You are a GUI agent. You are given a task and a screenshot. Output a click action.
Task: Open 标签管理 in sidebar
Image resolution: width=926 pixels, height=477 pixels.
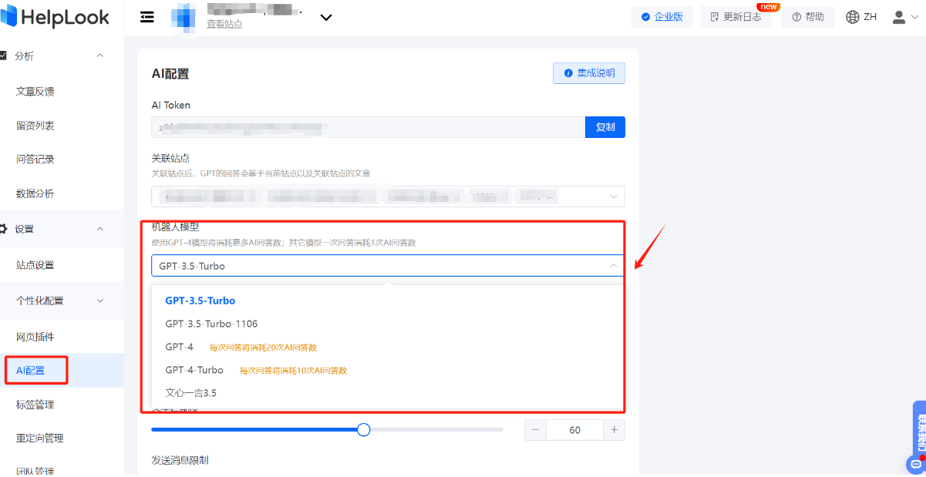[x=35, y=405]
